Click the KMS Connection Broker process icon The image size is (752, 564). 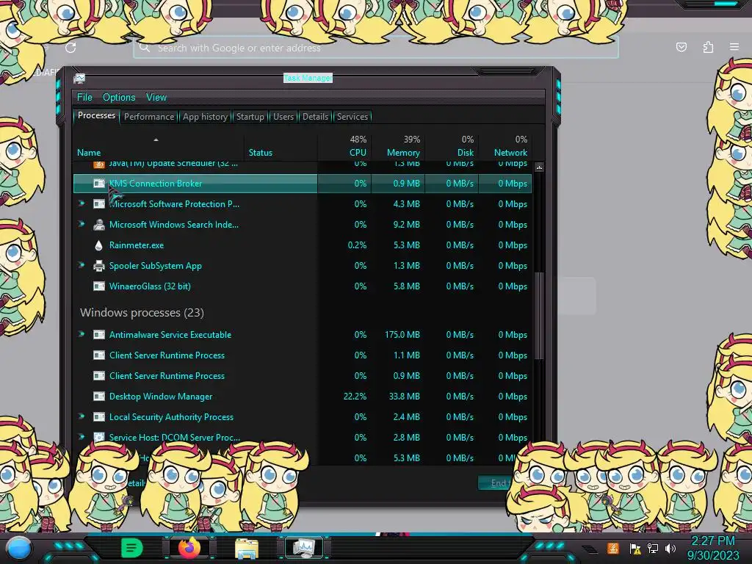point(99,183)
